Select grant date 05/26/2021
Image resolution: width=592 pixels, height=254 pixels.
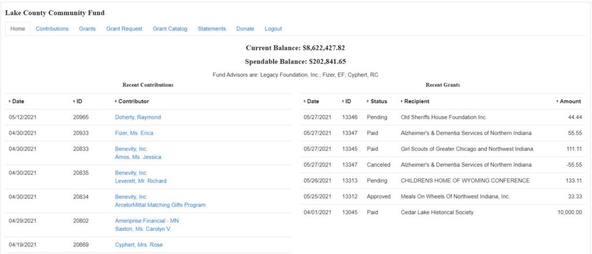[317, 181]
